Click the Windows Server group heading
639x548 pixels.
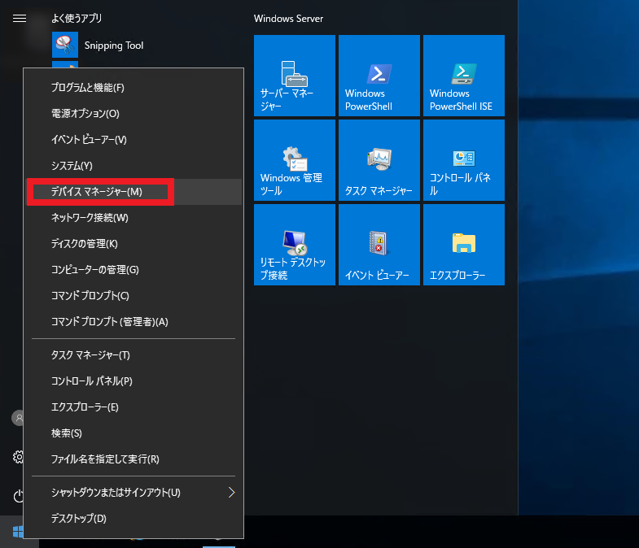coord(288,19)
